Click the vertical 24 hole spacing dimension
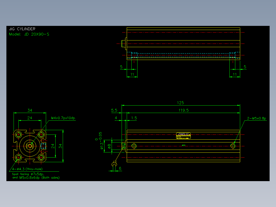The image size is (276, 207). point(53,146)
